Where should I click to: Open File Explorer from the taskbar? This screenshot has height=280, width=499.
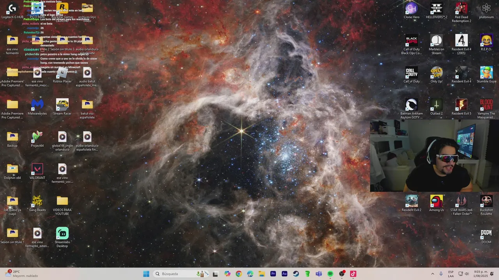coord(262,274)
